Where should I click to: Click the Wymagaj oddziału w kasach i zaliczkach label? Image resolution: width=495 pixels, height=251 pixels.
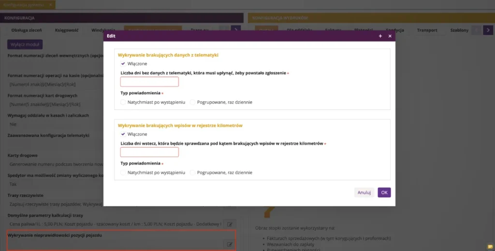[48, 115]
